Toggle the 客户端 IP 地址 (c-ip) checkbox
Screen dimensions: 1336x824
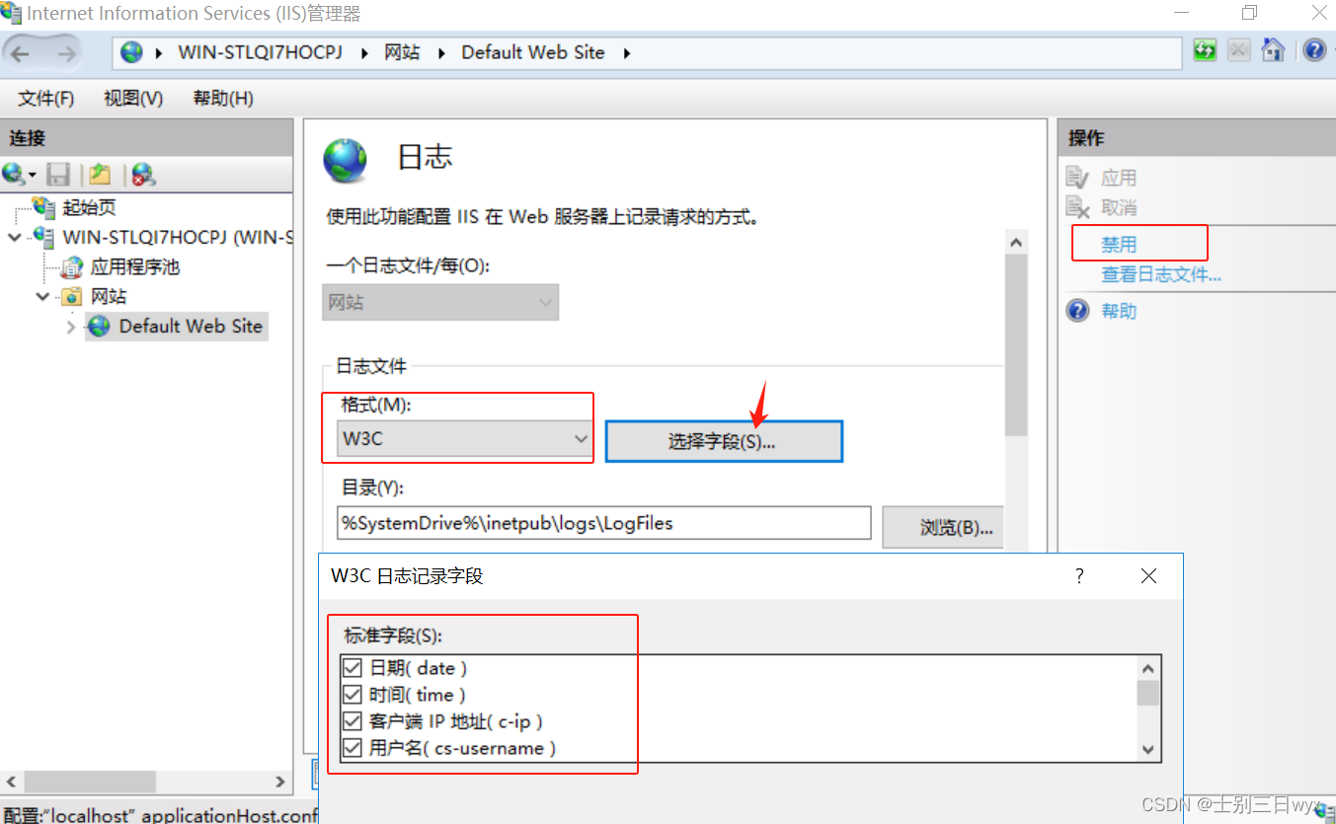tap(353, 721)
